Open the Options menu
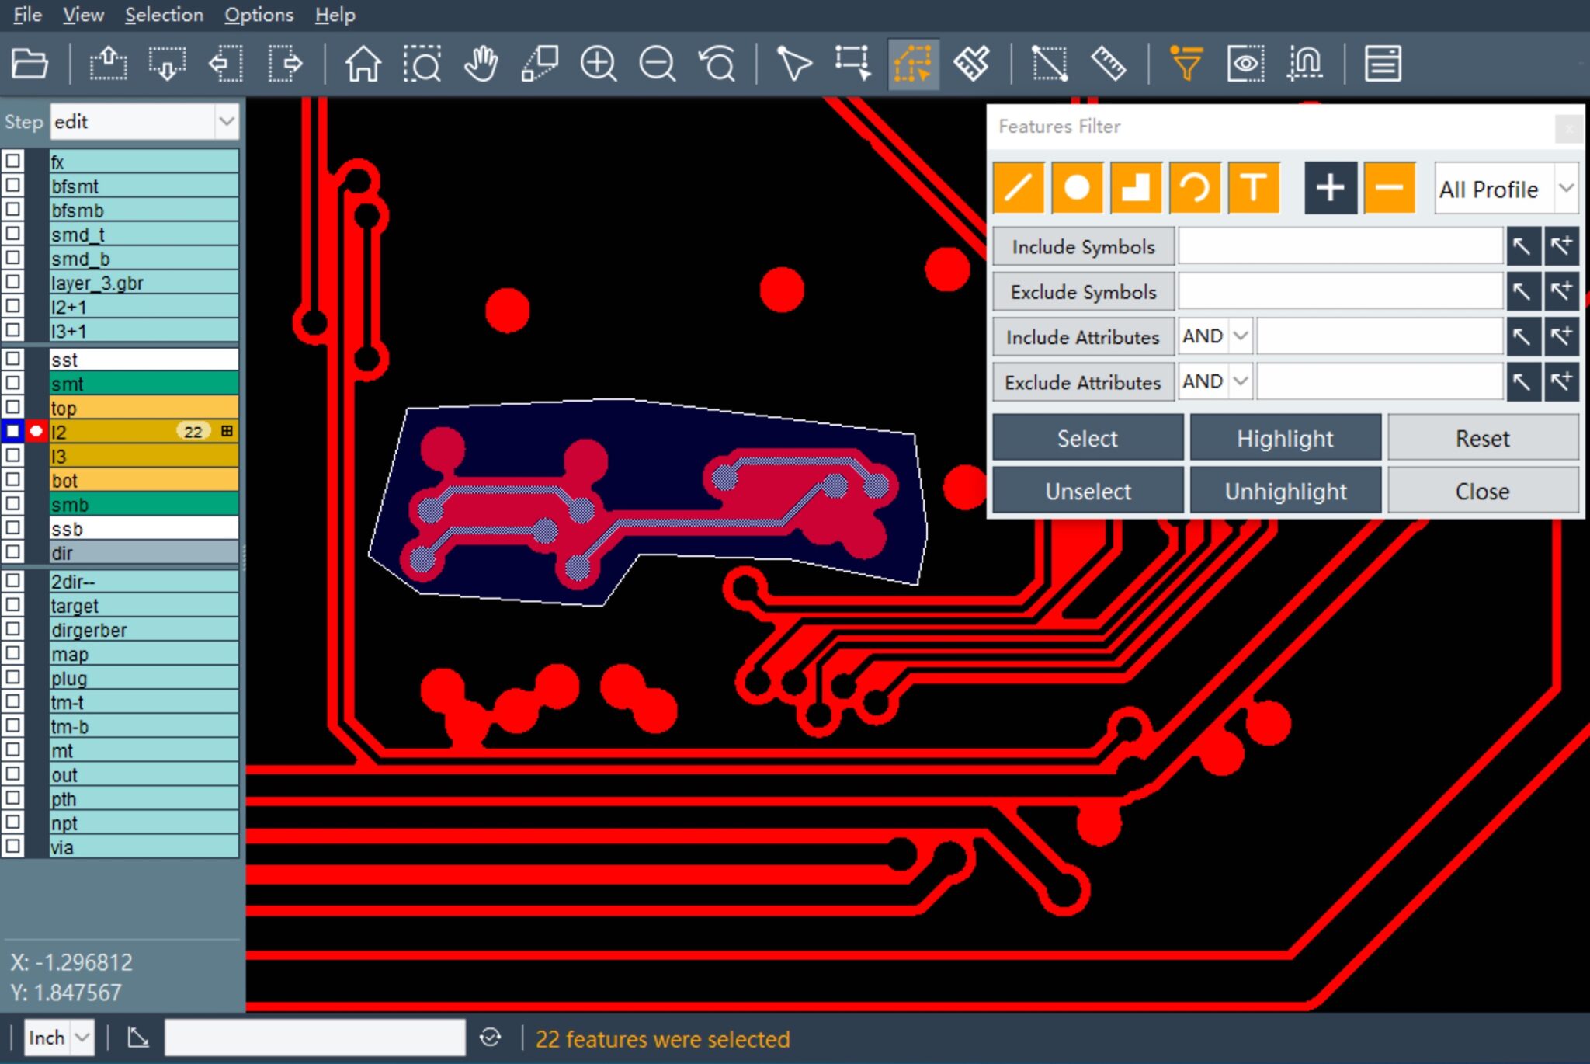Screen dimensions: 1590x1064 click(x=259, y=15)
